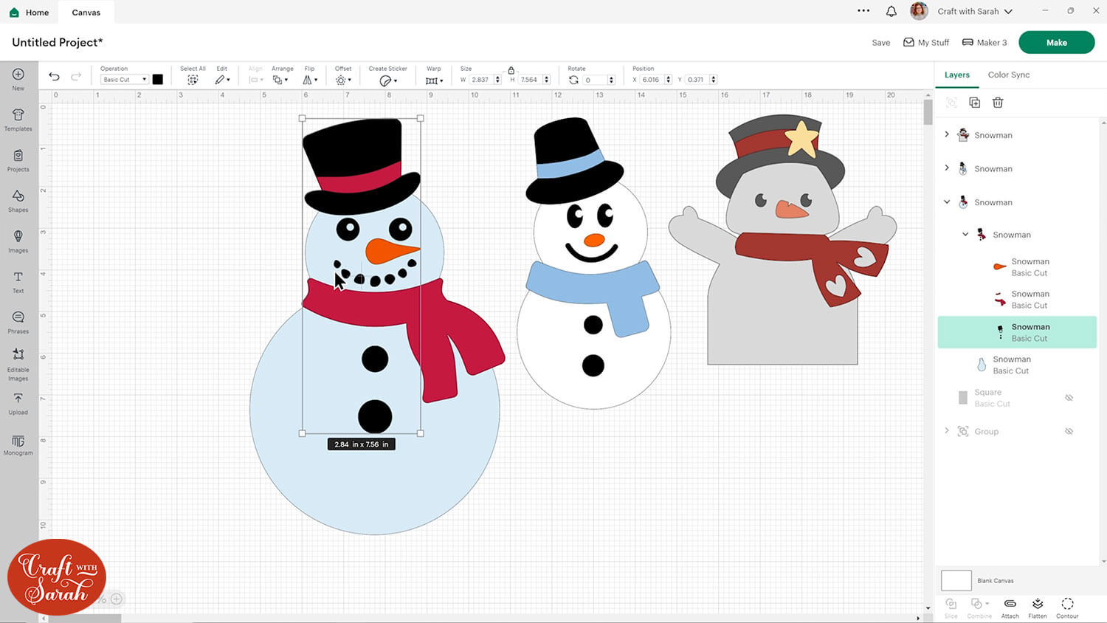Show the hidden Group layer
The height and width of the screenshot is (623, 1107).
tap(1069, 431)
